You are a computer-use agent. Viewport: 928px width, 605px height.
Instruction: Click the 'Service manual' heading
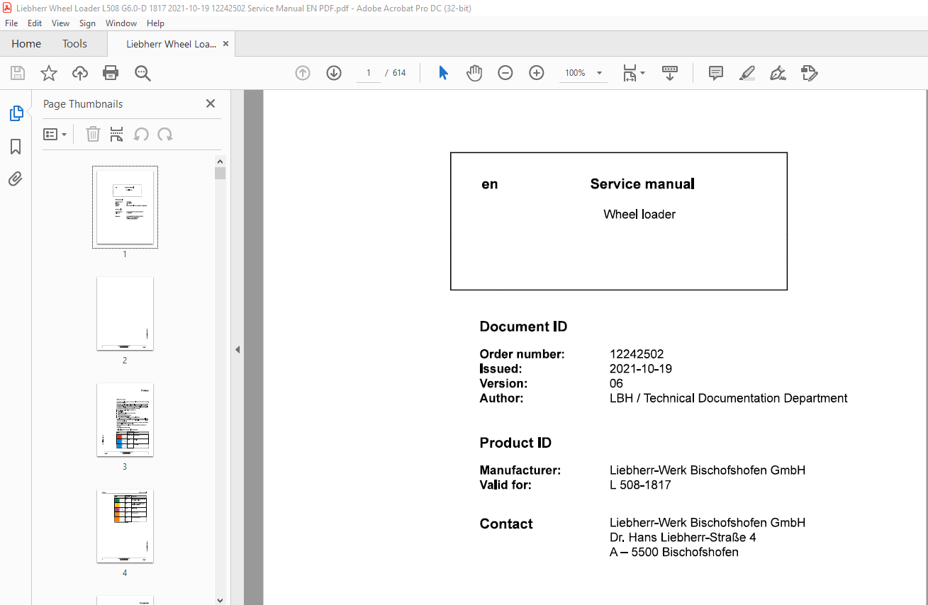click(x=642, y=184)
